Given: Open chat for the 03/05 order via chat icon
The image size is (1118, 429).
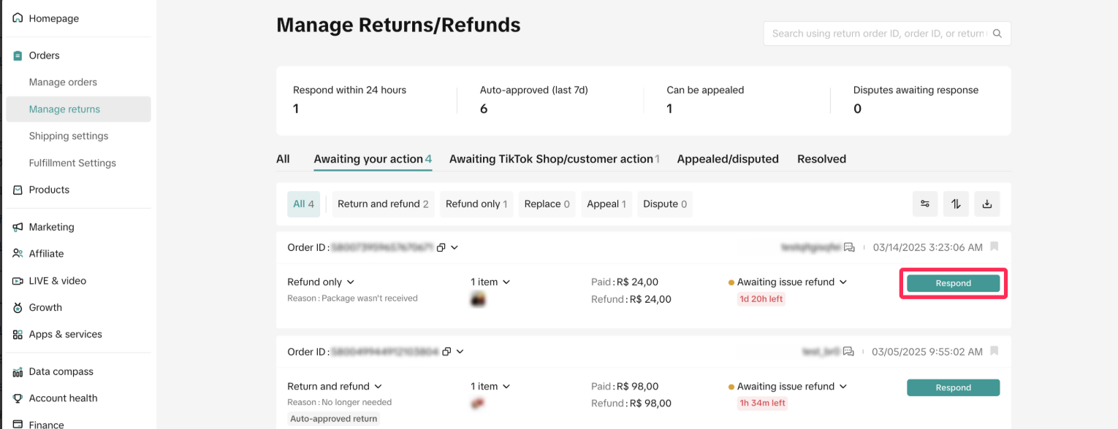Looking at the screenshot, I should (x=848, y=351).
